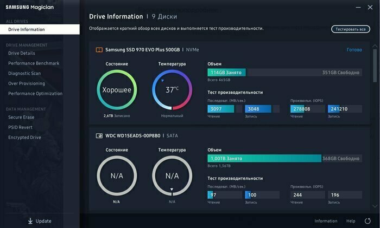Click 'Samsung SSD 970 EVO Plus 500GB' title

142,50
